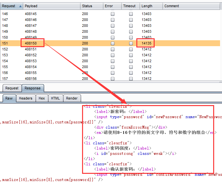Toggle Error checkbox for request 151

coord(112,43)
